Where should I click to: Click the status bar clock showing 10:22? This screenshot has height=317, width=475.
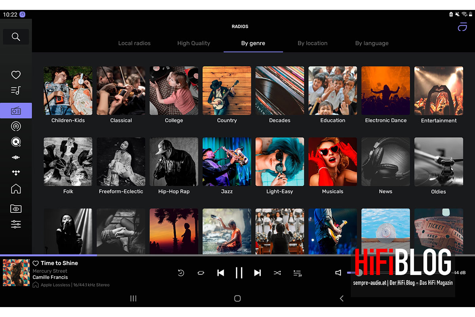pos(10,14)
